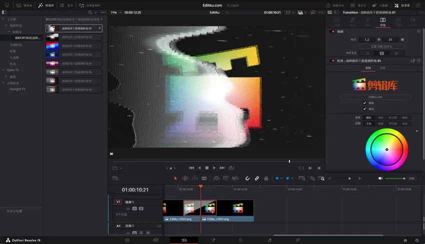Collapse the Open FX tree group
The height and width of the screenshot is (244, 425).
point(3,70)
